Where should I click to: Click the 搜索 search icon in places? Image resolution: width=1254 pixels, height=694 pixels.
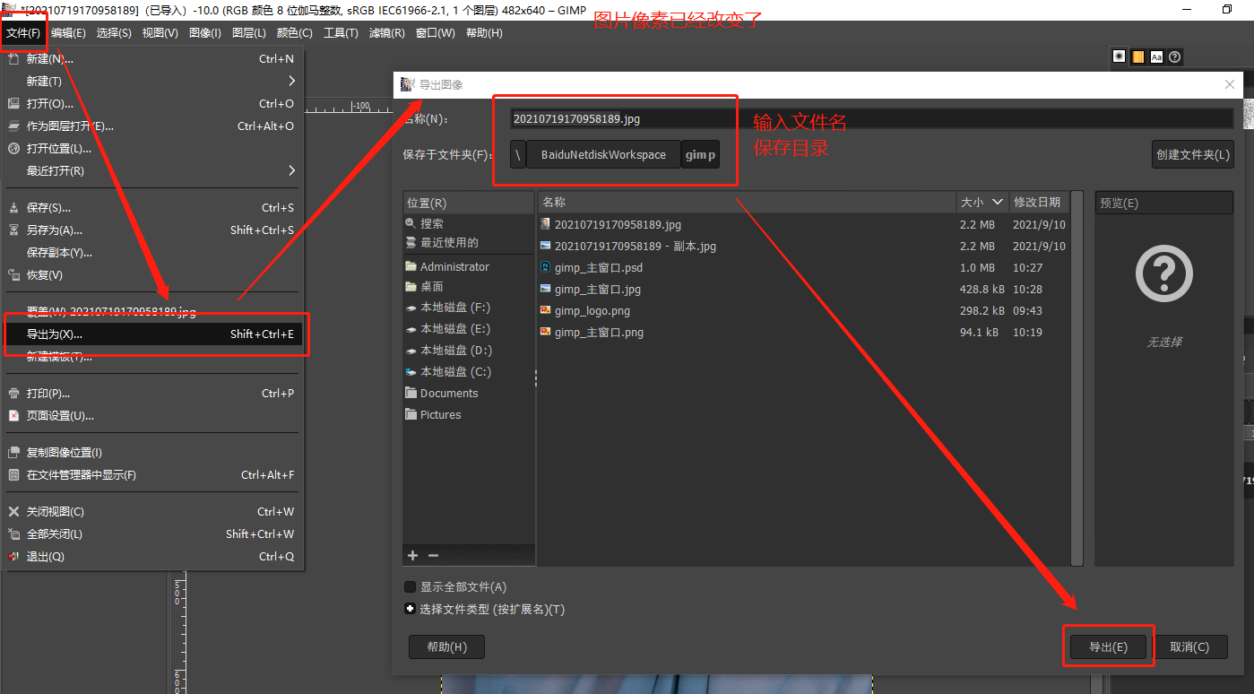(x=411, y=223)
